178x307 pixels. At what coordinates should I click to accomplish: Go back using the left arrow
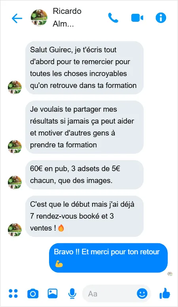17,18
